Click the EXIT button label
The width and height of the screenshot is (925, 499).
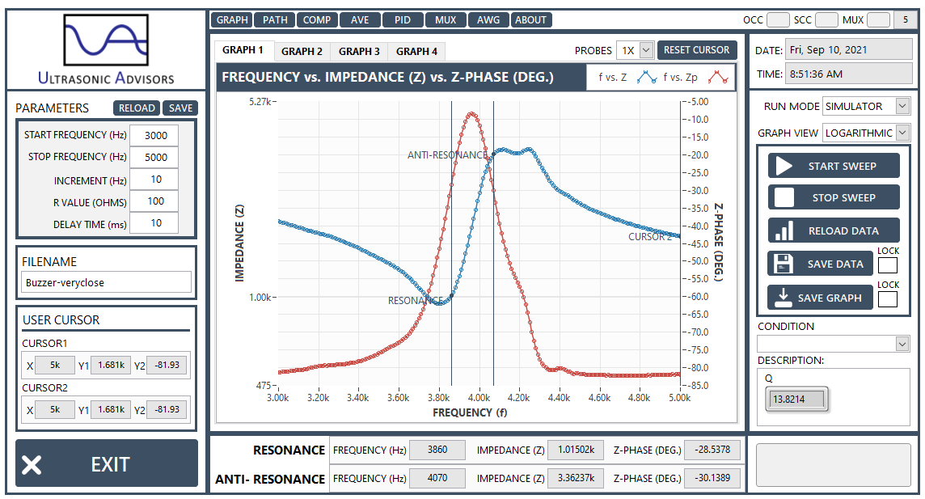point(110,465)
